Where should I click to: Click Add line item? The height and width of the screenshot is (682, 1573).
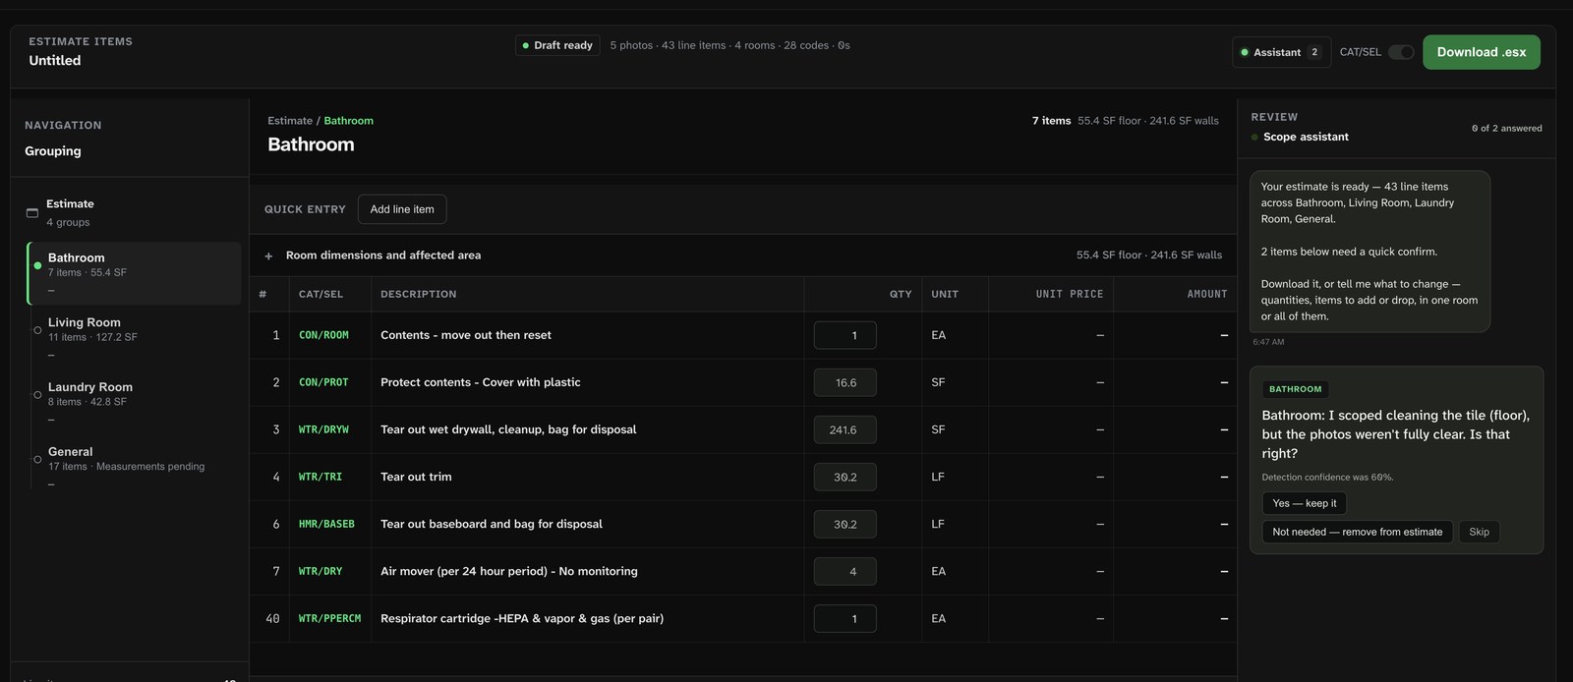tap(402, 209)
